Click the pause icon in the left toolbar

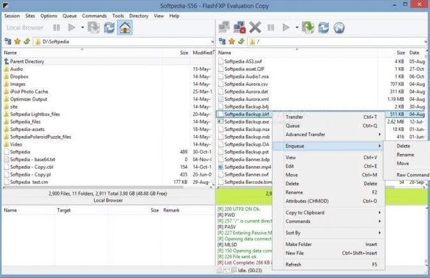pos(56,27)
